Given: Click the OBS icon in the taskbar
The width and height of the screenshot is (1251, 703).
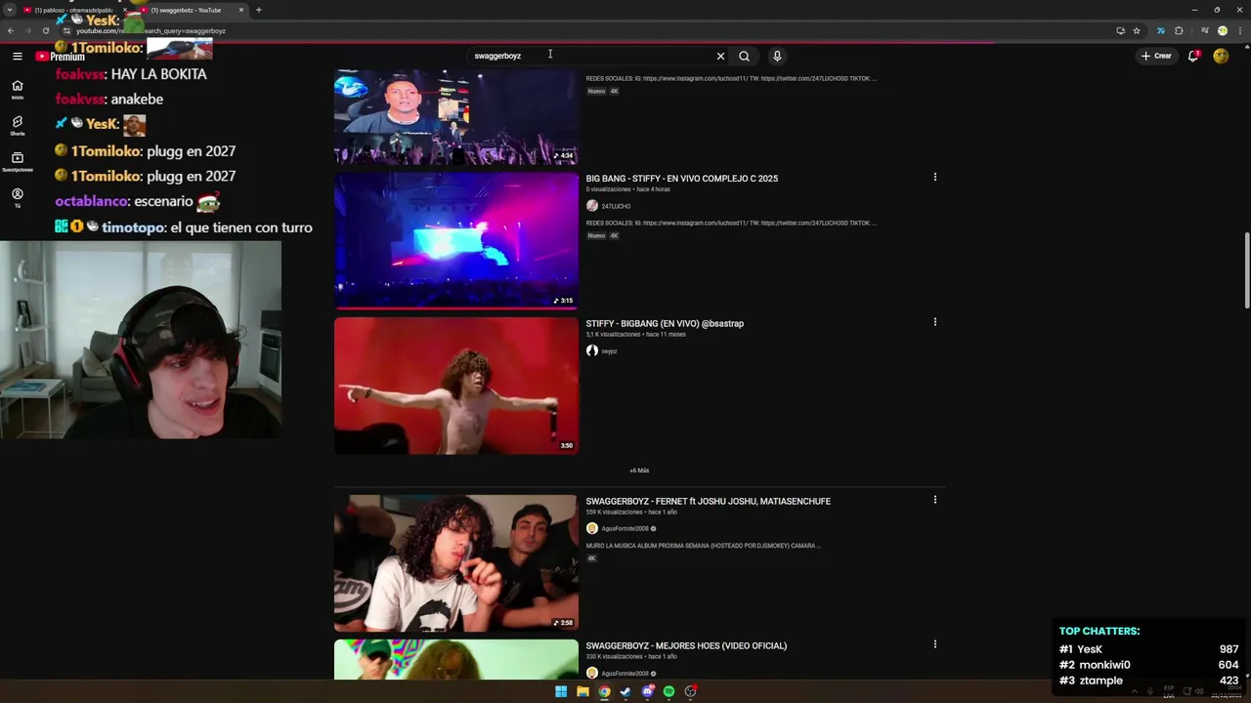Looking at the screenshot, I should (x=690, y=691).
